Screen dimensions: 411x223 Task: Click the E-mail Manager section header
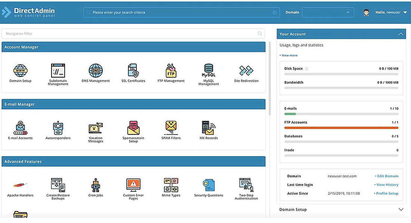(x=133, y=104)
